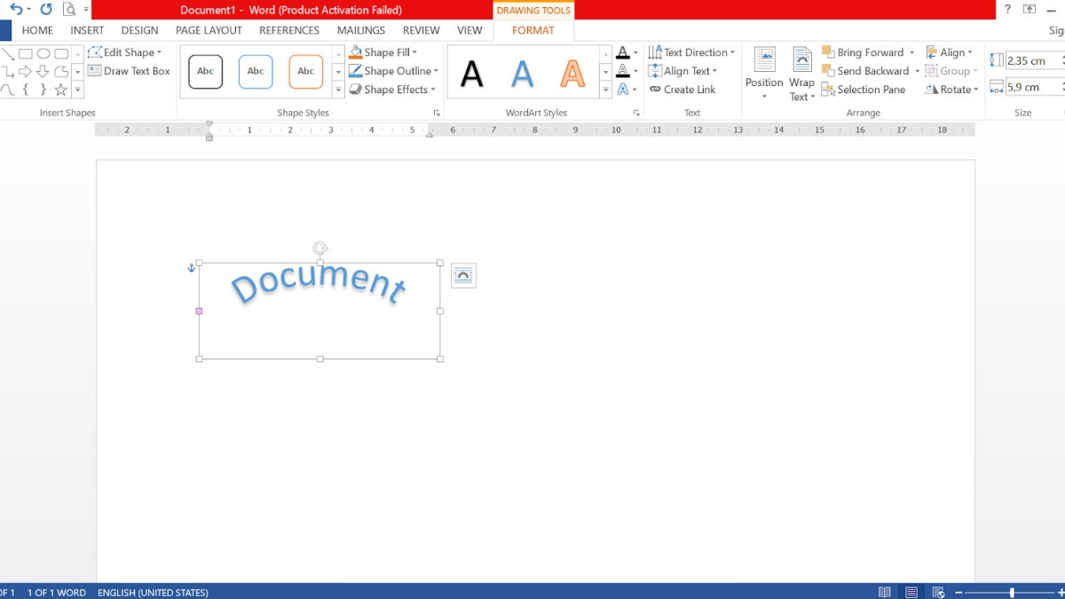
Task: Click Create Link in the Text group
Action: (x=682, y=90)
